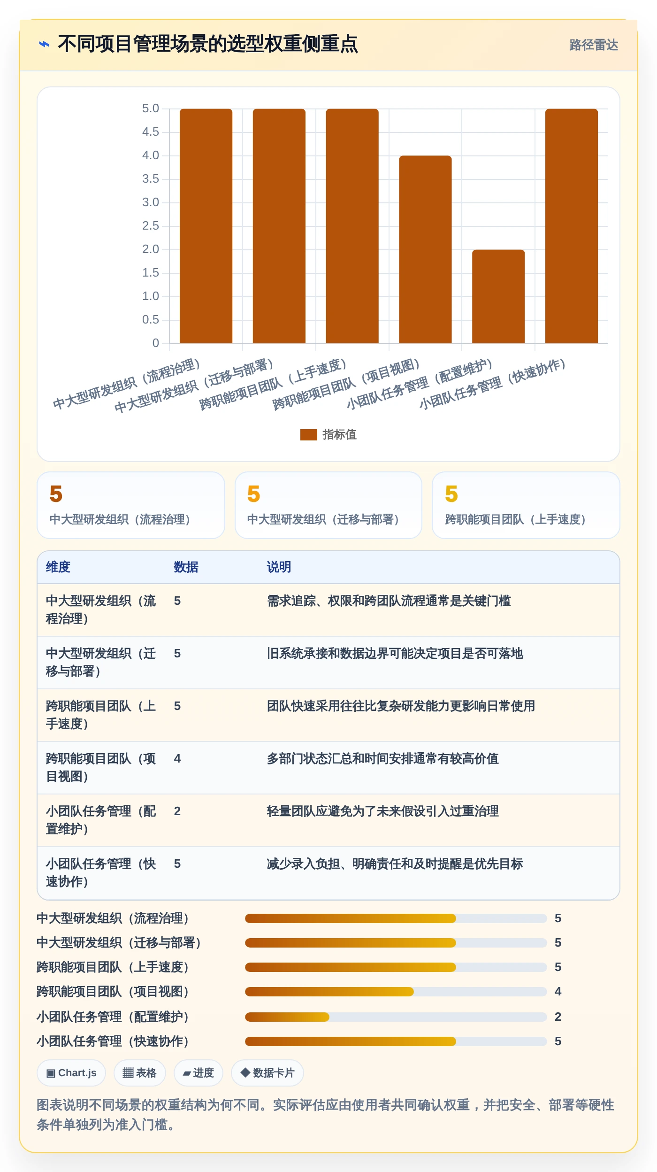This screenshot has height=1172, width=657.
Task: Select table row 小团队任务管理（快速协作）
Action: (328, 873)
